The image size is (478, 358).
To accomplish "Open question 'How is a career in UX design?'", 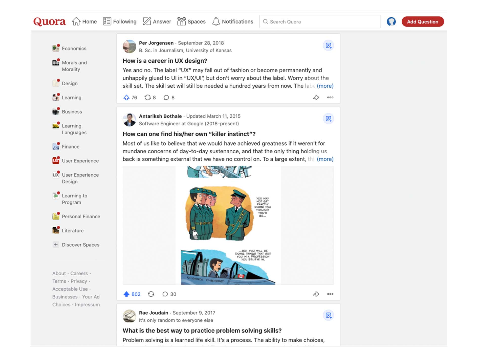I will point(165,61).
